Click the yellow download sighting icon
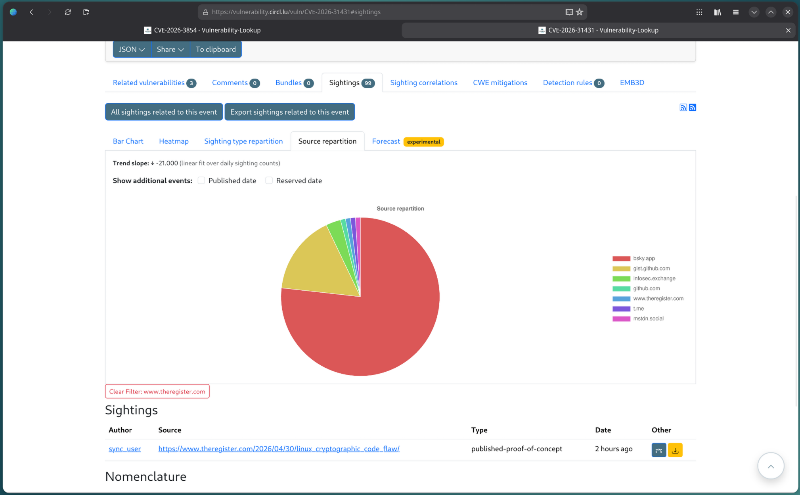800x495 pixels. [675, 450]
